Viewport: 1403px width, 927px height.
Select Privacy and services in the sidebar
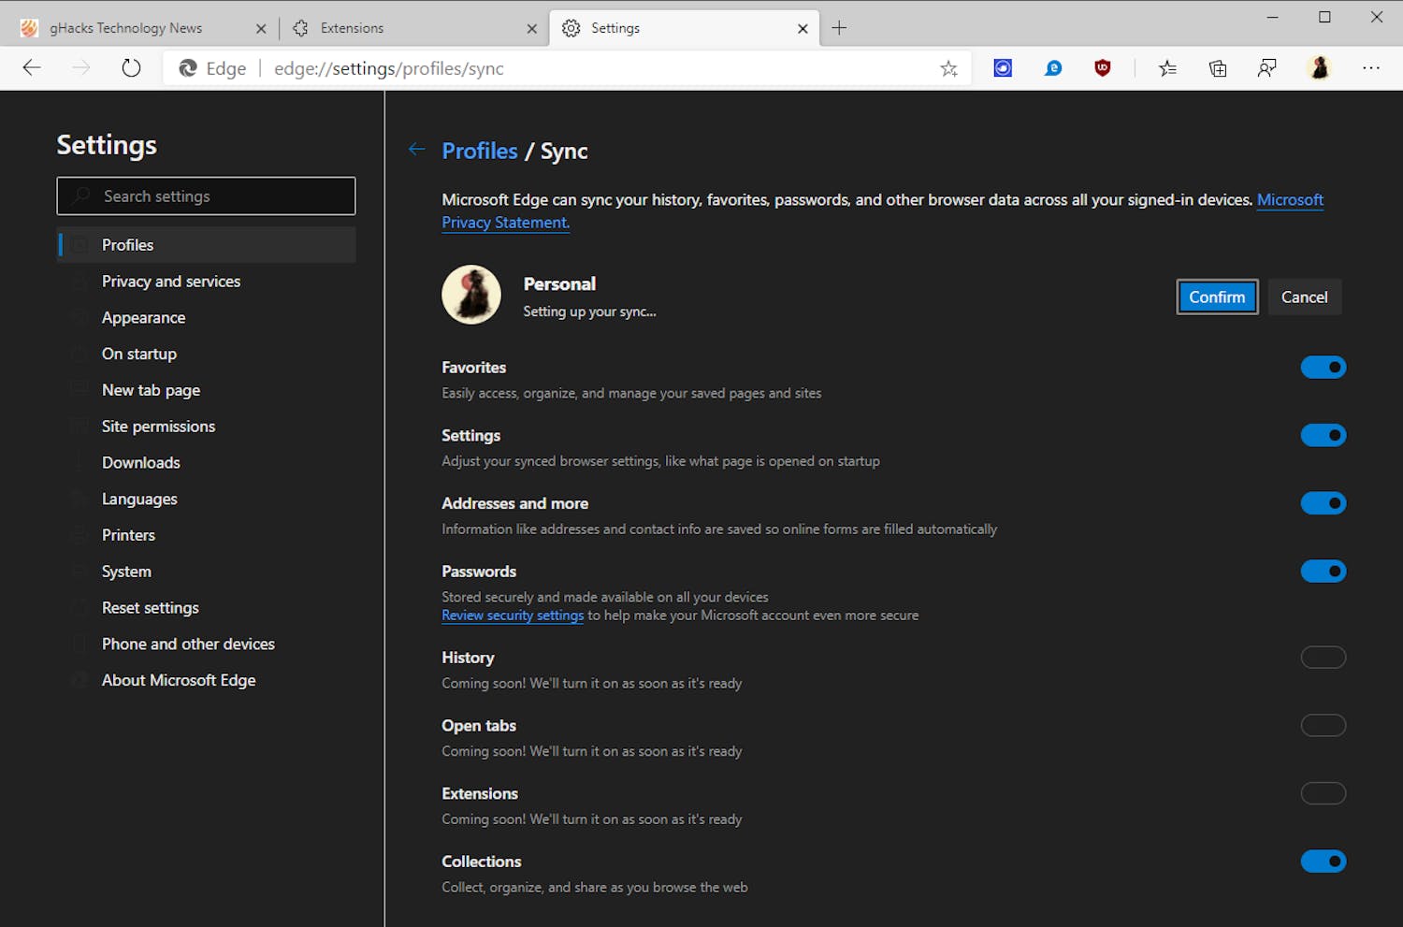[171, 281]
